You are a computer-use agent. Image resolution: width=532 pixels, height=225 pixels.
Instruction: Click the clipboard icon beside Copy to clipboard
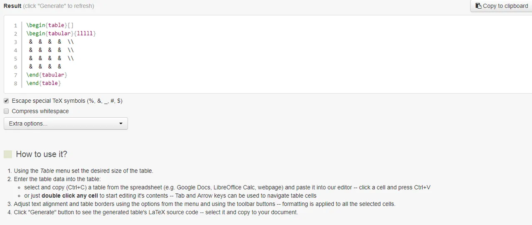478,6
